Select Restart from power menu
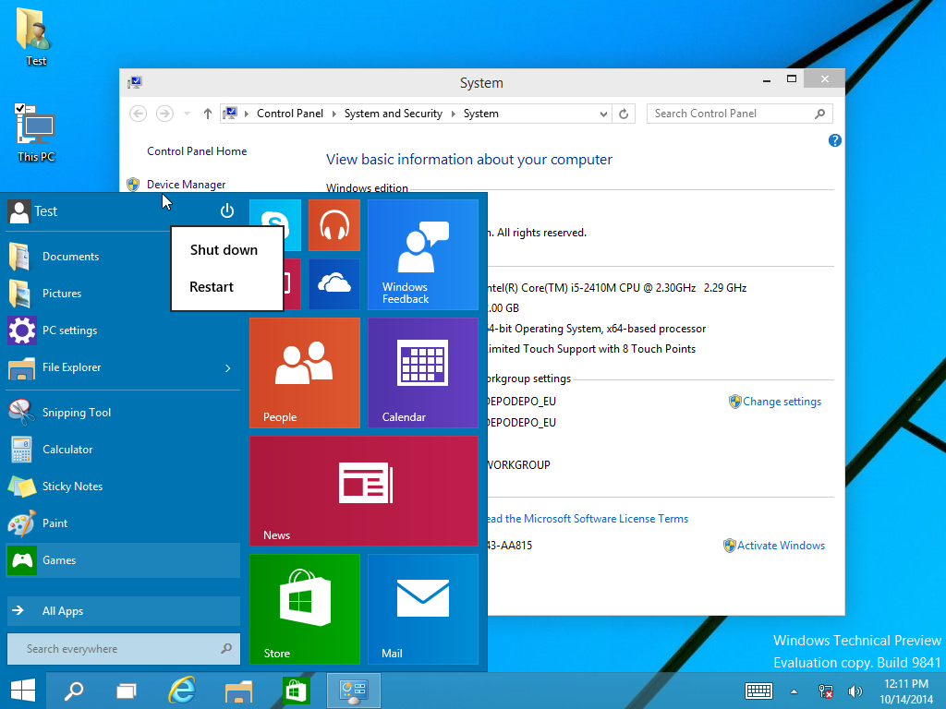Viewport: 946px width, 709px height. (212, 287)
